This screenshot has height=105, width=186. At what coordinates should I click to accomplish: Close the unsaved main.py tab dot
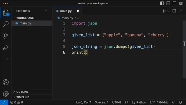tap(78, 11)
